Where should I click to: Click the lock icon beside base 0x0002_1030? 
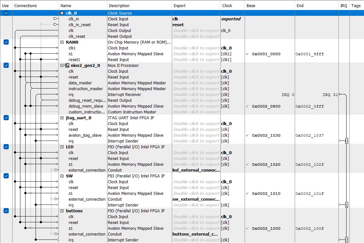(x=247, y=135)
